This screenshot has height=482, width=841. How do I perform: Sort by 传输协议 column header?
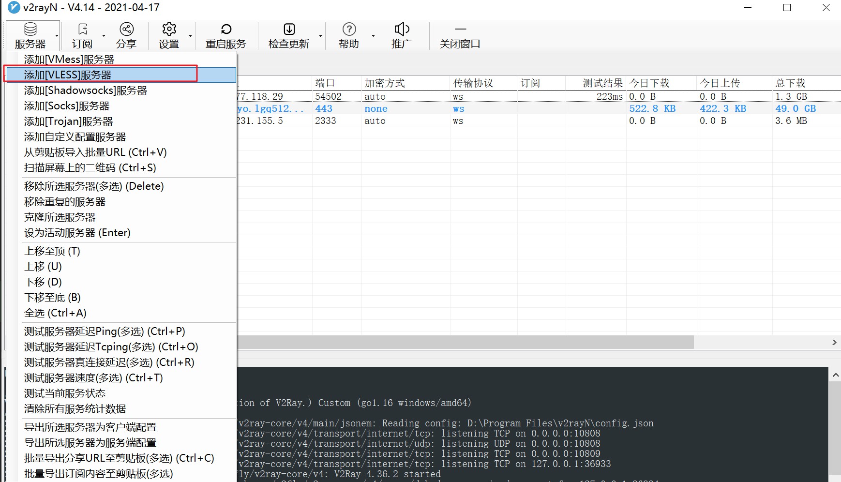483,83
